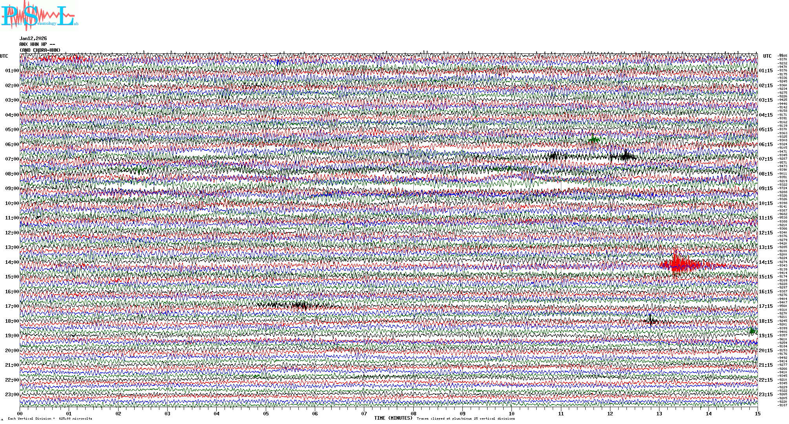The width and height of the screenshot is (789, 424).
Task: Click the black spike on the 18:00 trace
Action: click(x=651, y=320)
